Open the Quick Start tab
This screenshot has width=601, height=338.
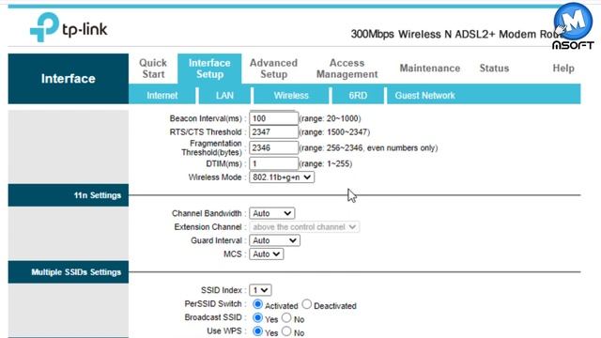pyautogui.click(x=153, y=69)
